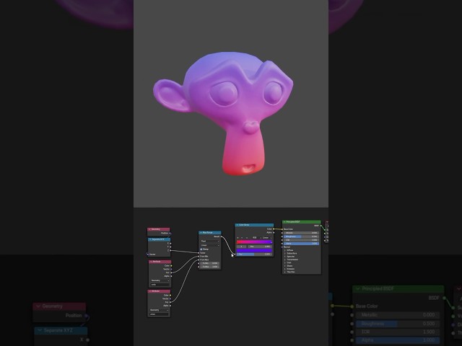
Task: Remove the active Color Ramp stop
Action: pyautogui.click(x=242, y=238)
